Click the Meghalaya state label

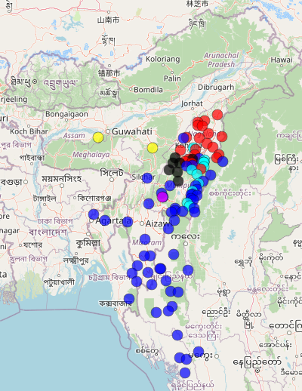(x=91, y=155)
